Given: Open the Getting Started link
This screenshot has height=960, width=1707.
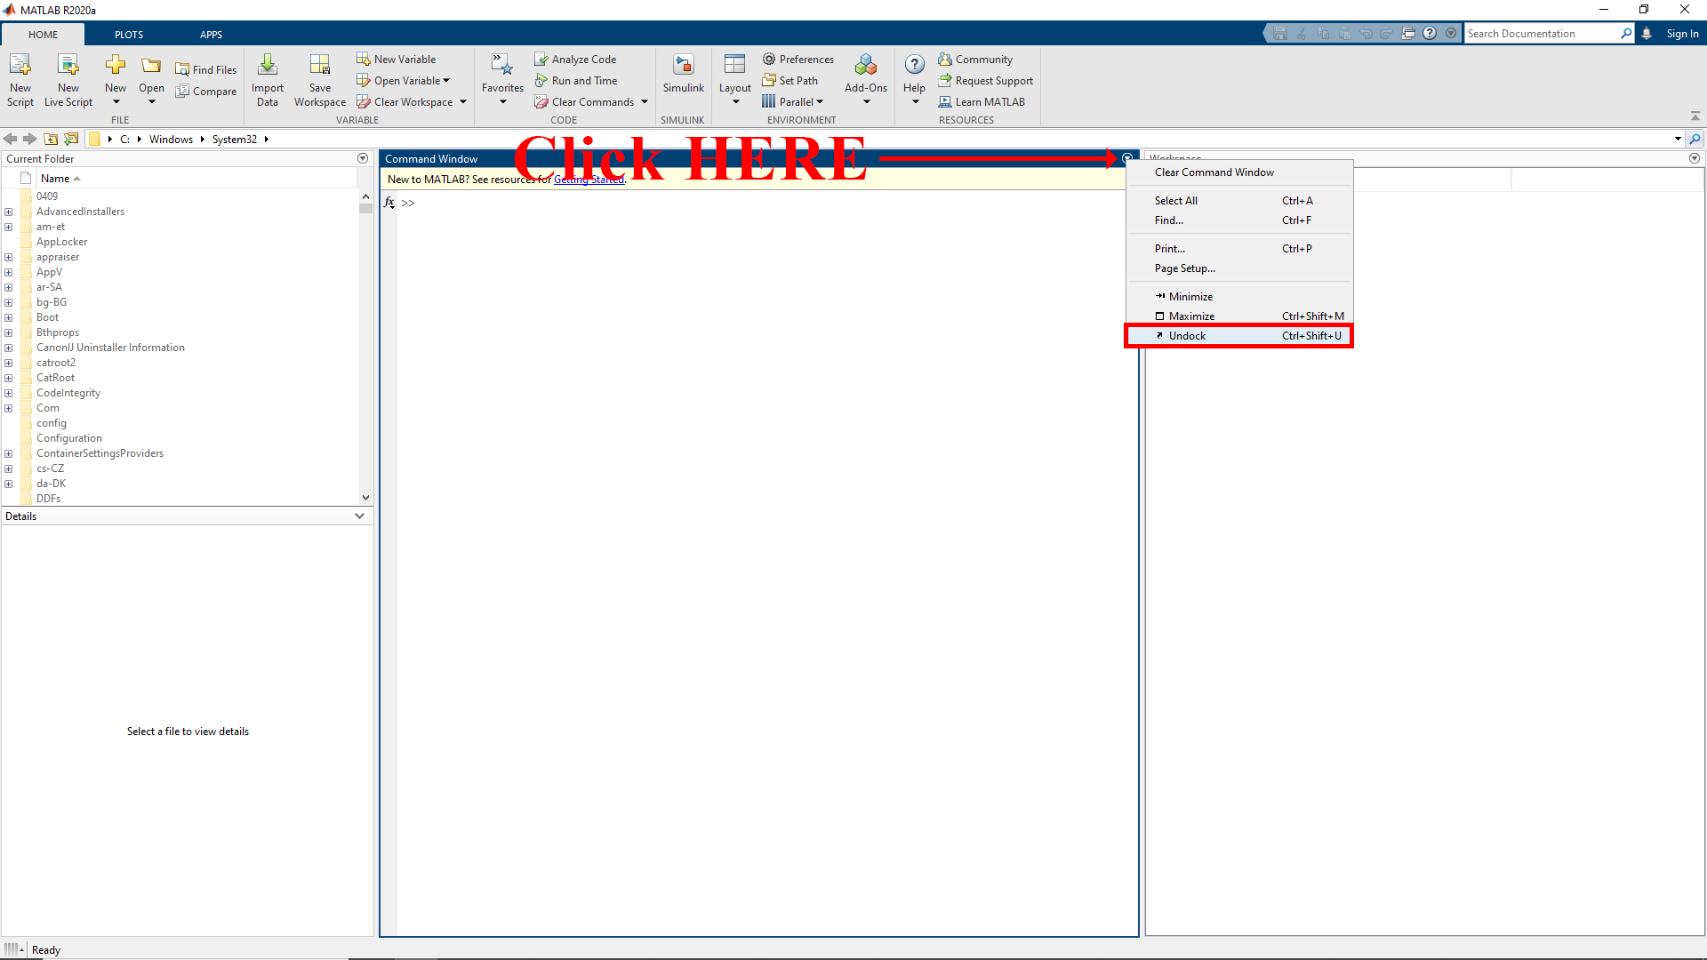Looking at the screenshot, I should (589, 180).
